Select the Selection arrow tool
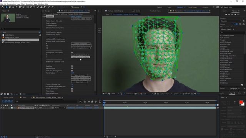 point(7,7)
